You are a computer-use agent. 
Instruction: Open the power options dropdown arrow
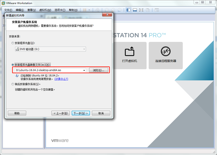coord(89,10)
